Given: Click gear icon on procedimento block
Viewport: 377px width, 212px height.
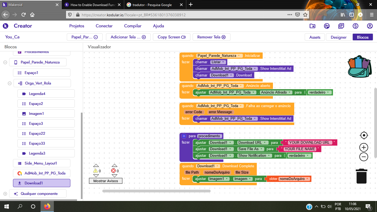Looking at the screenshot, I should click(x=184, y=136).
